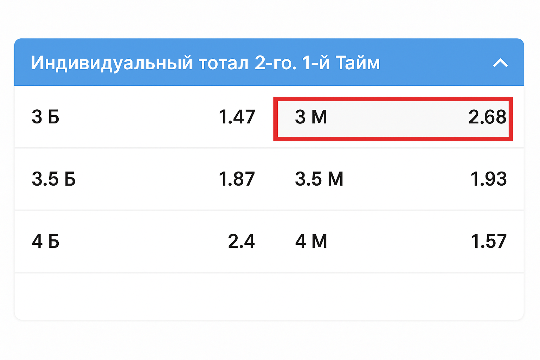The image size is (540, 360).
Task: Select the 3 Б bet label
Action: 45,117
